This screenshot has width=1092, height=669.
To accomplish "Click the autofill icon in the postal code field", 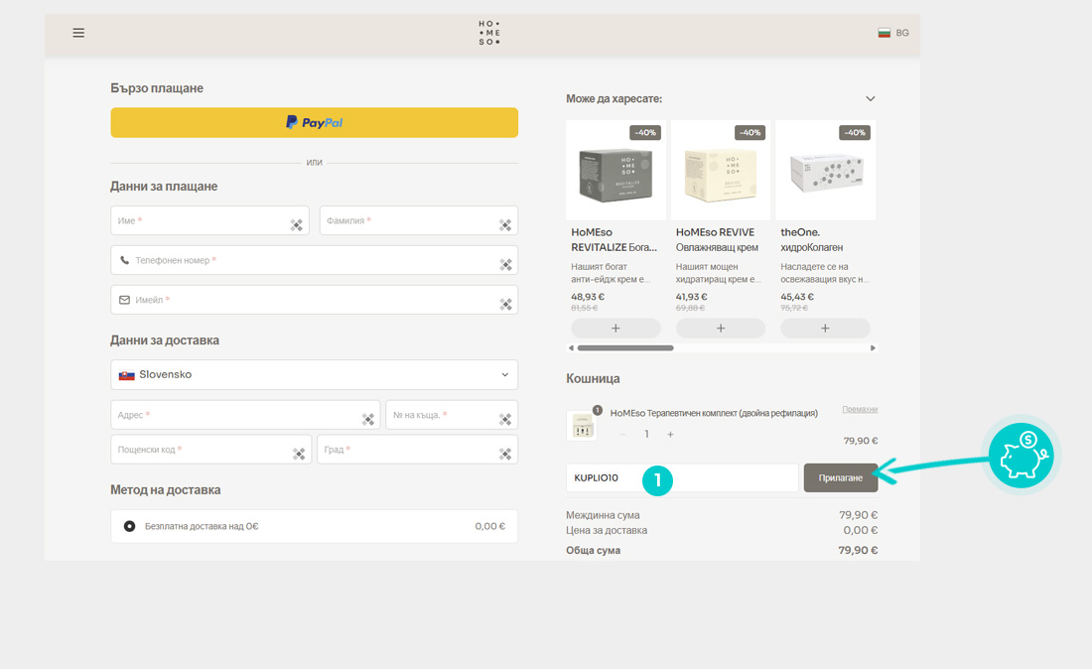I will (299, 454).
